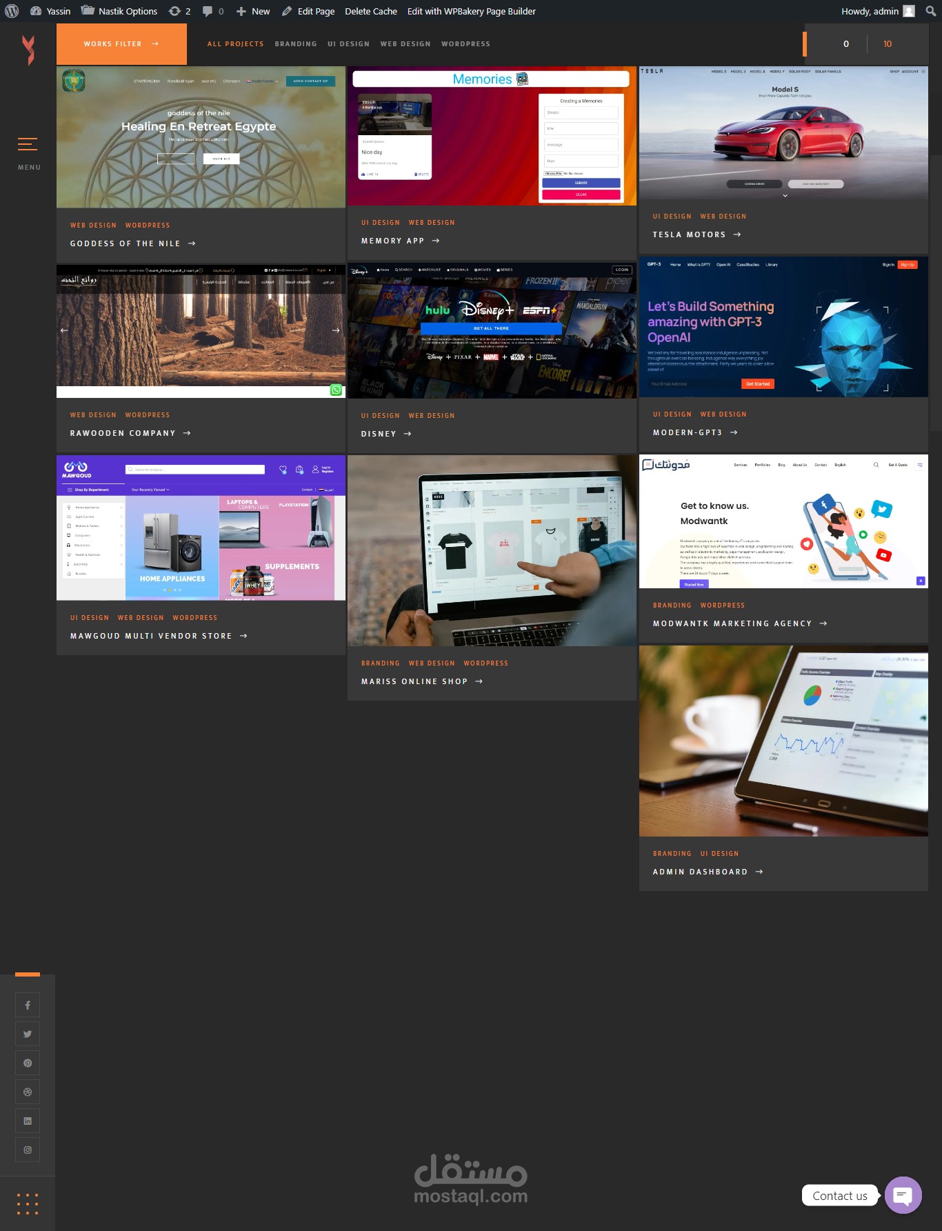942x1231 pixels.
Task: Open the LinkedIn social icon
Action: coord(28,1121)
